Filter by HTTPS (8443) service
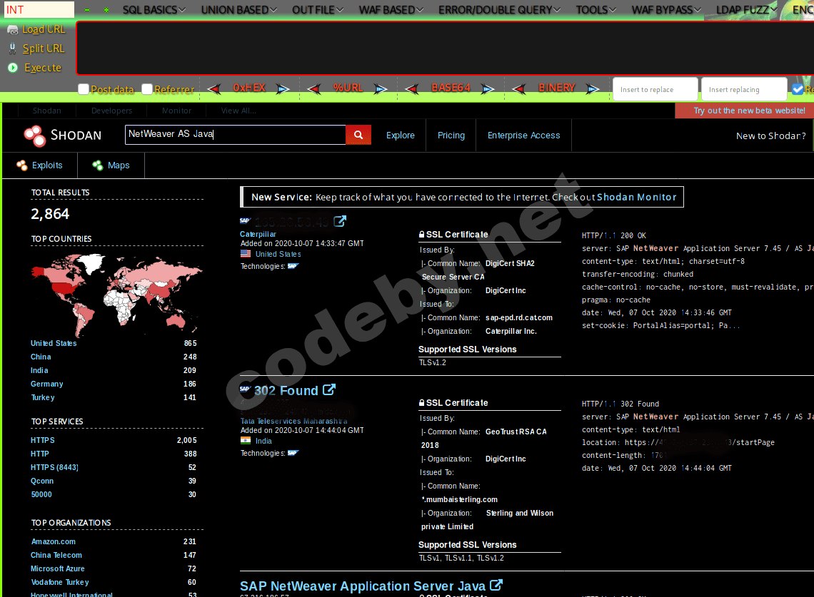This screenshot has width=814, height=597. click(54, 467)
